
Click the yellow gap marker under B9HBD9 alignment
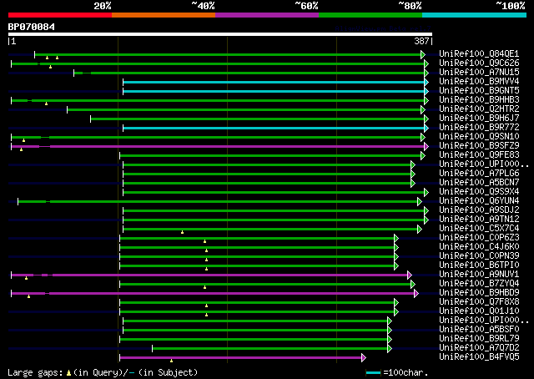pos(28,296)
